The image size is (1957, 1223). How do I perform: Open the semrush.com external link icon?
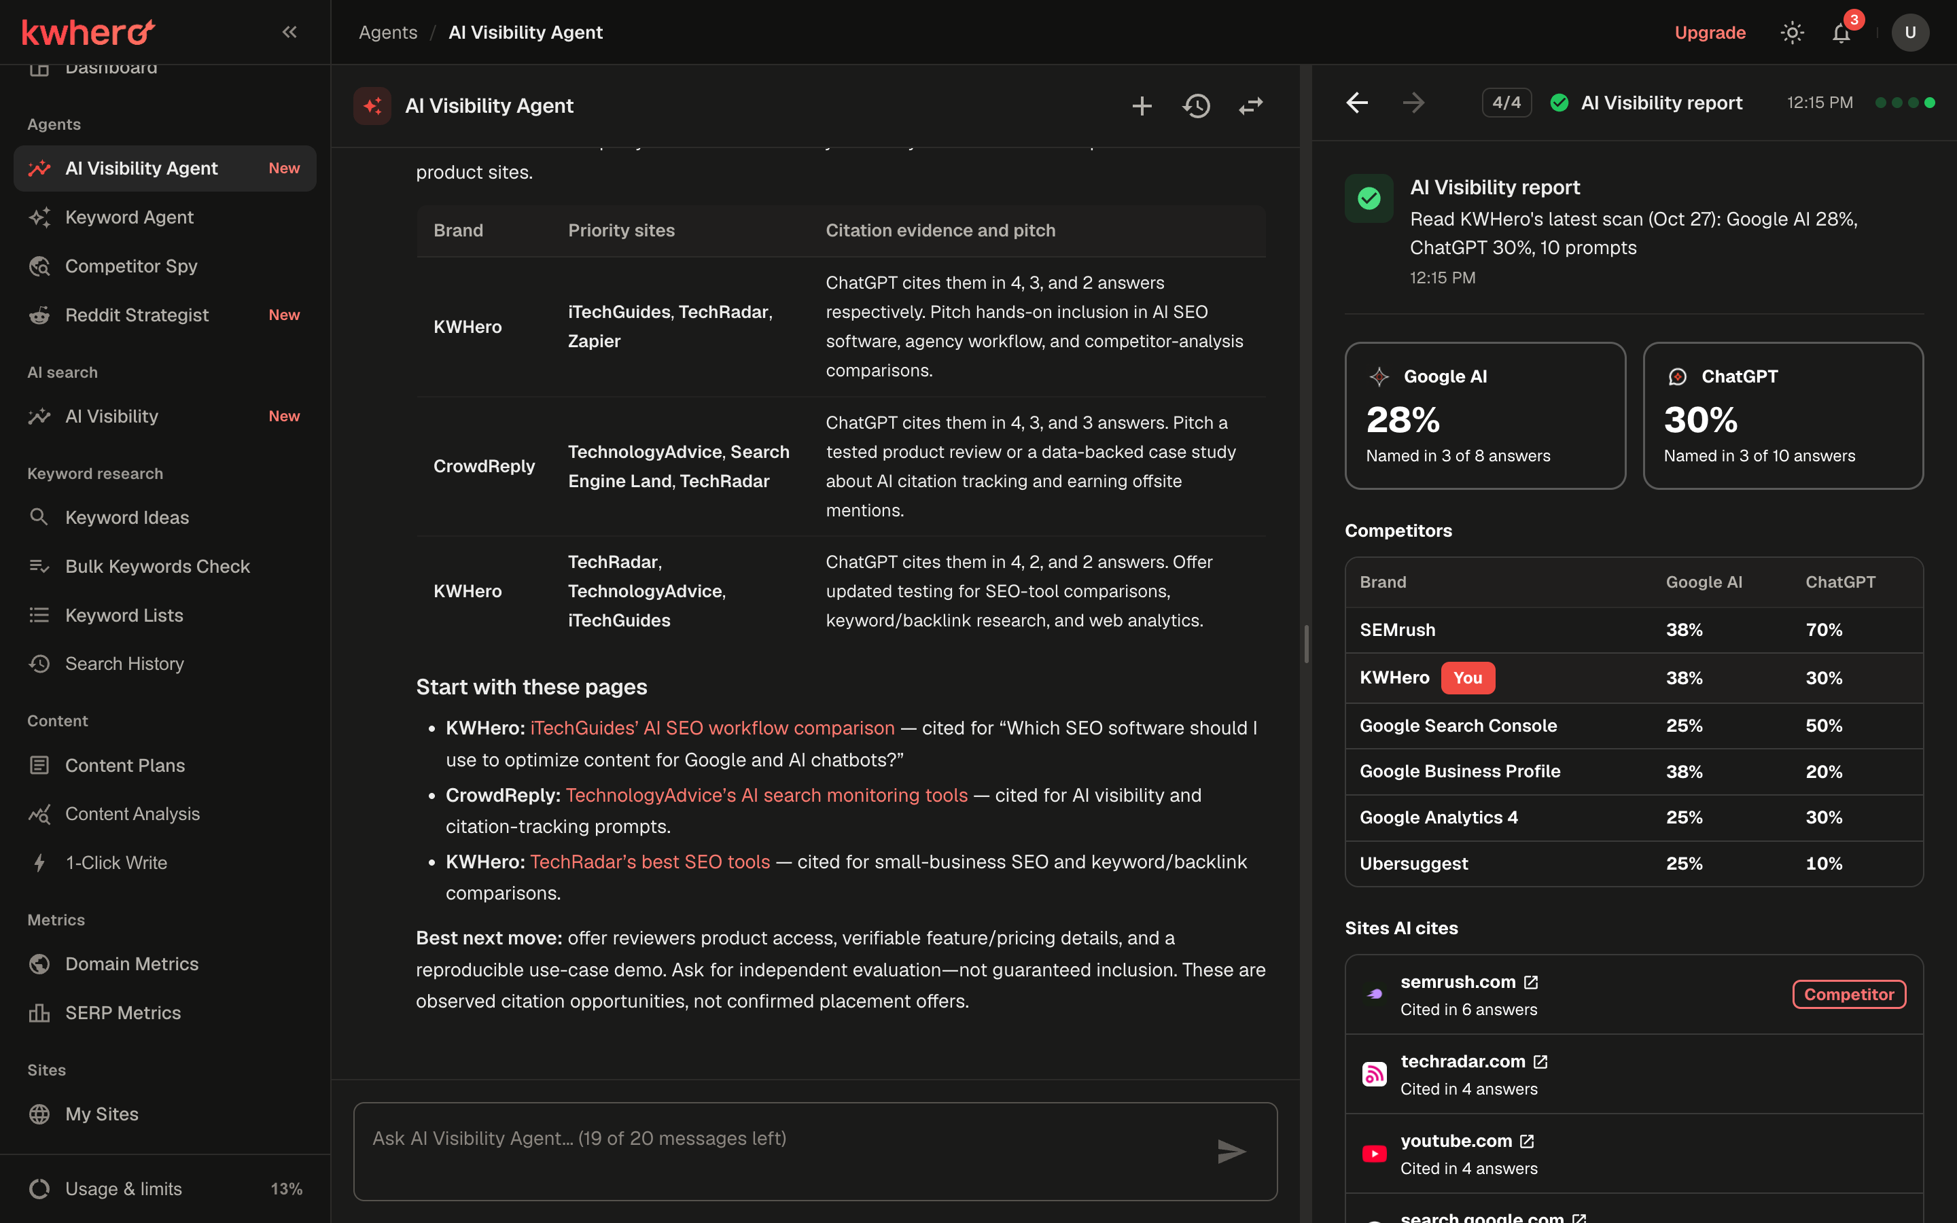tap(1531, 982)
